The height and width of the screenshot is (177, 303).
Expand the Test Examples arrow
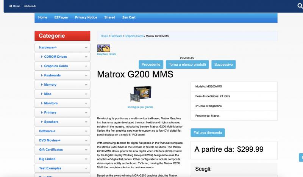tap(86, 168)
